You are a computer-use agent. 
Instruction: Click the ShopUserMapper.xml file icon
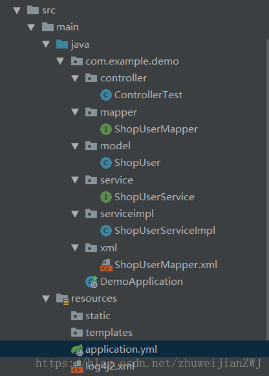coord(106,265)
